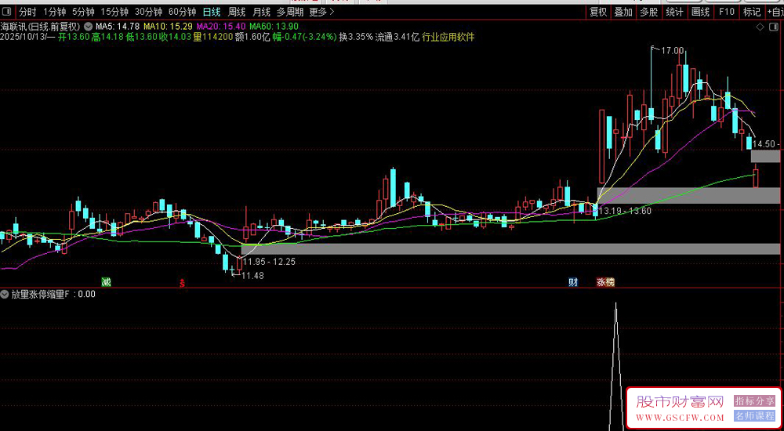Click the diamond icon at chart top-right

click(760, 27)
